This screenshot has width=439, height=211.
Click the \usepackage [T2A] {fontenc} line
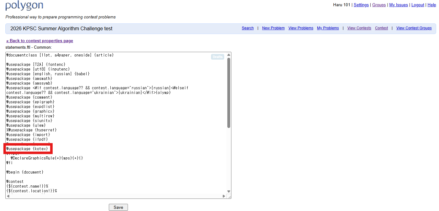tap(36, 65)
